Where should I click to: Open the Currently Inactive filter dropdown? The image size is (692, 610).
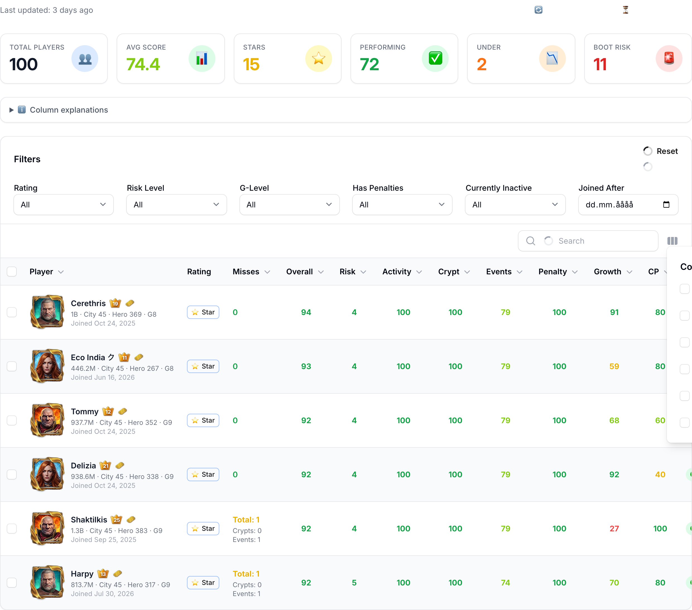click(x=515, y=205)
